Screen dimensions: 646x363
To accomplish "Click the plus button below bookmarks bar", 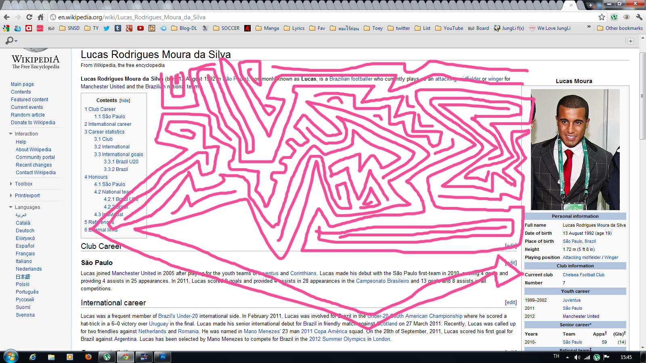I will [x=631, y=41].
